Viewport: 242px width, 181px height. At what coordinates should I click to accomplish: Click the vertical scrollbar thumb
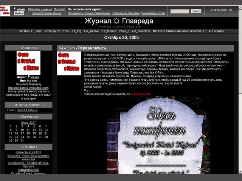tap(240, 51)
